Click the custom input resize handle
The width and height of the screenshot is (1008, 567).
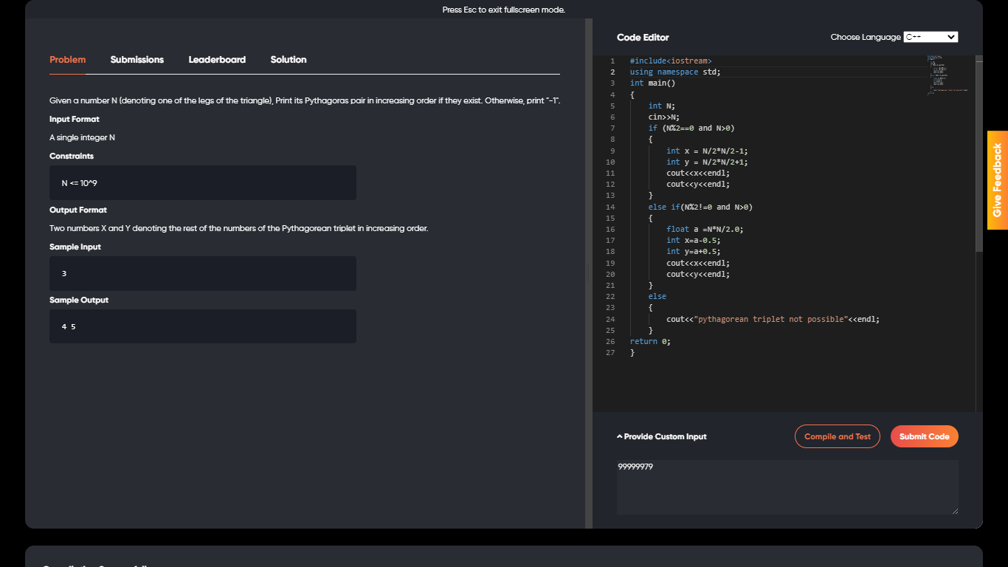[x=954, y=510]
